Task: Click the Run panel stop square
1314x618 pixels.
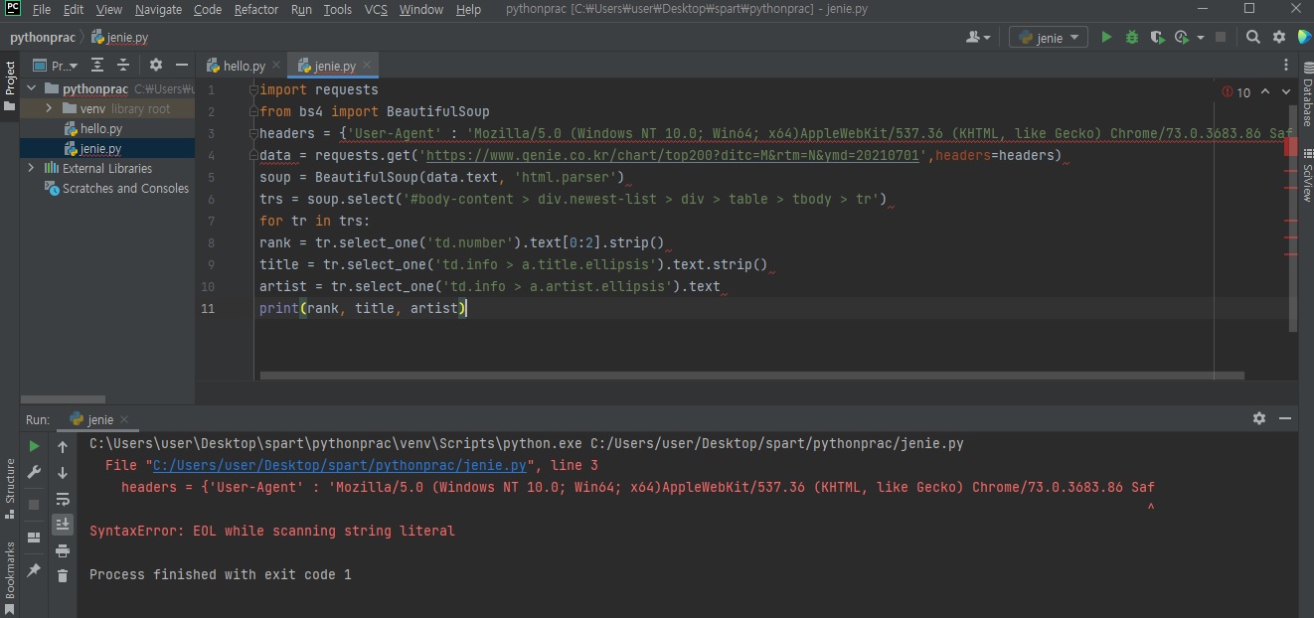Action: click(x=34, y=505)
